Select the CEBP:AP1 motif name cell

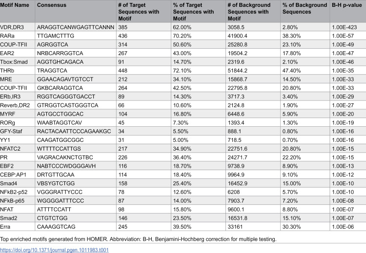tap(17, 175)
